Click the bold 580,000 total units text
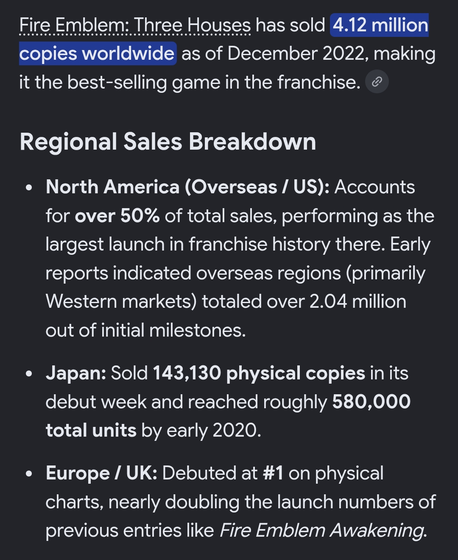Viewport: 458px width, 560px height. pyautogui.click(x=228, y=416)
